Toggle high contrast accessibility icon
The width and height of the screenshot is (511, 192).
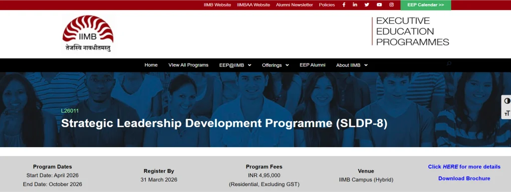507,101
